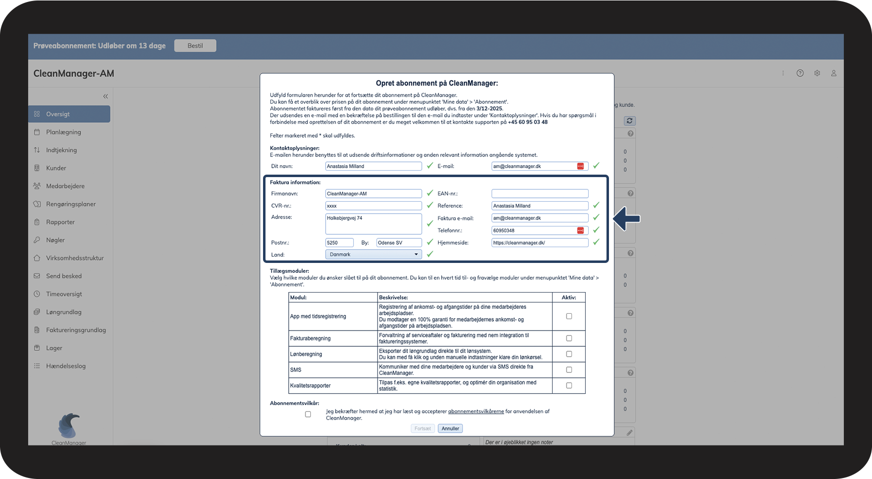This screenshot has width=872, height=479.
Task: Click the Firmanavn input field
Action: [374, 194]
